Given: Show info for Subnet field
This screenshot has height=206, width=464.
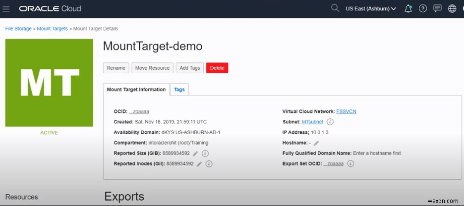Looking at the screenshot, I should click(330, 122).
